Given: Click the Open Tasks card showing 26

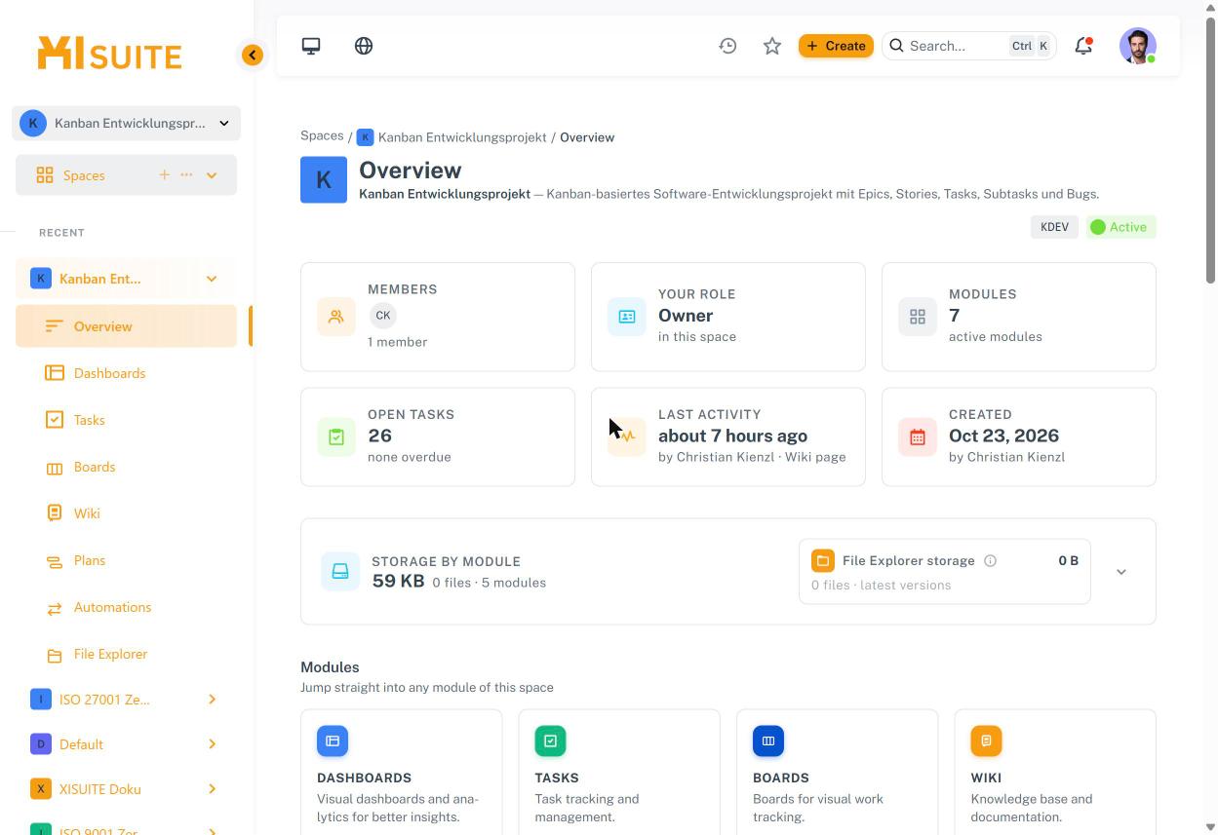Looking at the screenshot, I should coord(438,436).
